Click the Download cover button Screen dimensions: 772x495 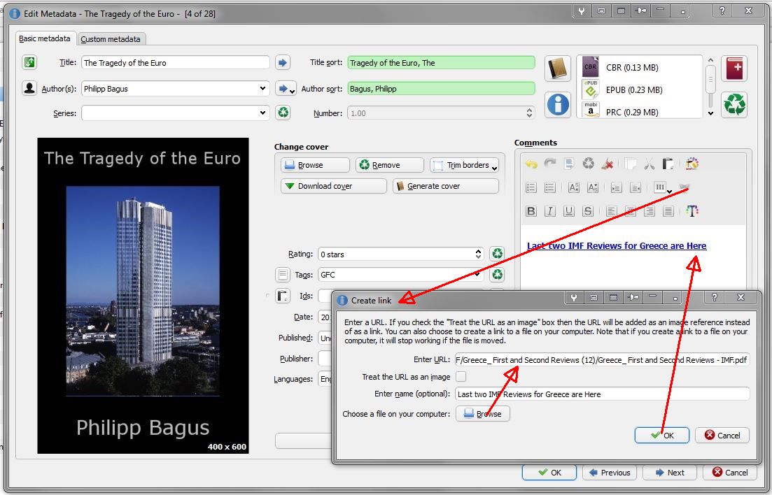pos(333,186)
